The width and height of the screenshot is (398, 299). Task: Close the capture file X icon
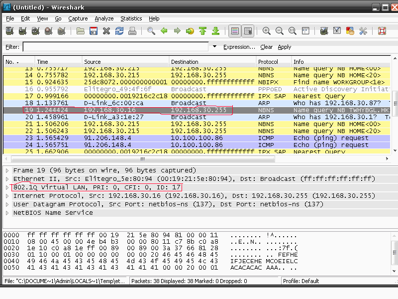point(106,31)
